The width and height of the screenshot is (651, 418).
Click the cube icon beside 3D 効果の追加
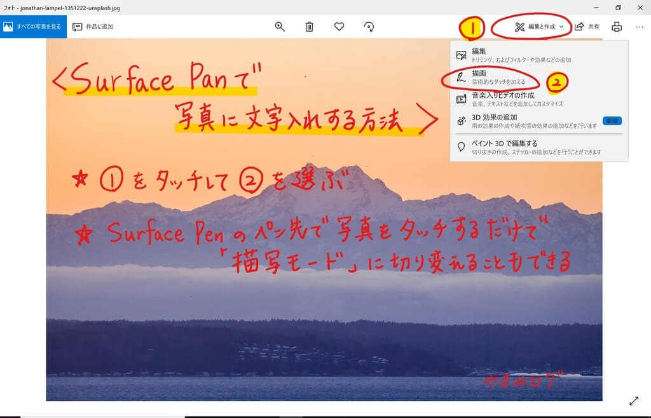[460, 118]
